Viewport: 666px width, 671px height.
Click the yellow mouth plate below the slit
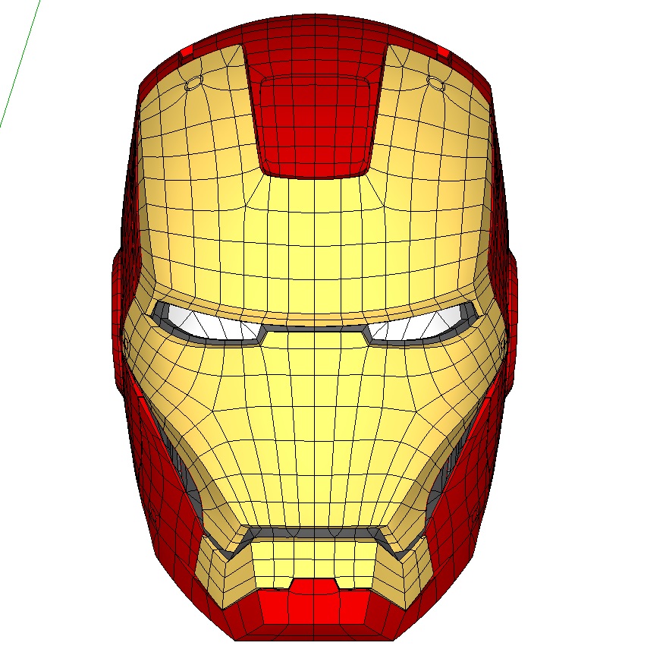pos(313,562)
